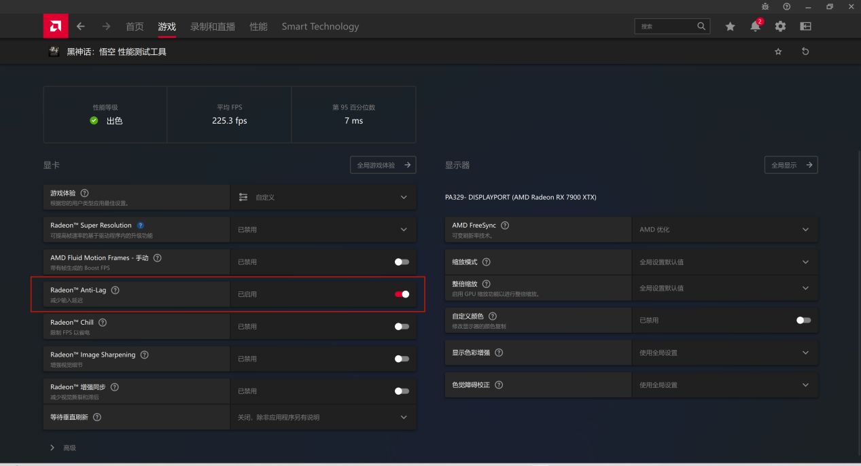Image resolution: width=861 pixels, height=466 pixels.
Task: Show help for Radeon Anti-Lag
Action: tap(115, 290)
